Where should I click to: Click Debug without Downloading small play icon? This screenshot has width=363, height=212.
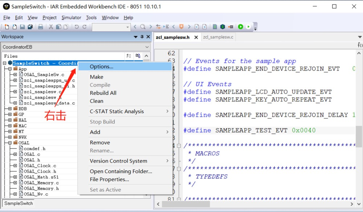tap(248, 27)
